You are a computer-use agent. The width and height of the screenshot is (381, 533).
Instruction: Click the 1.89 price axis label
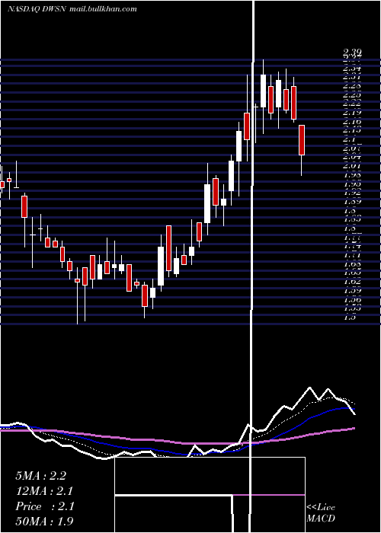point(352,201)
